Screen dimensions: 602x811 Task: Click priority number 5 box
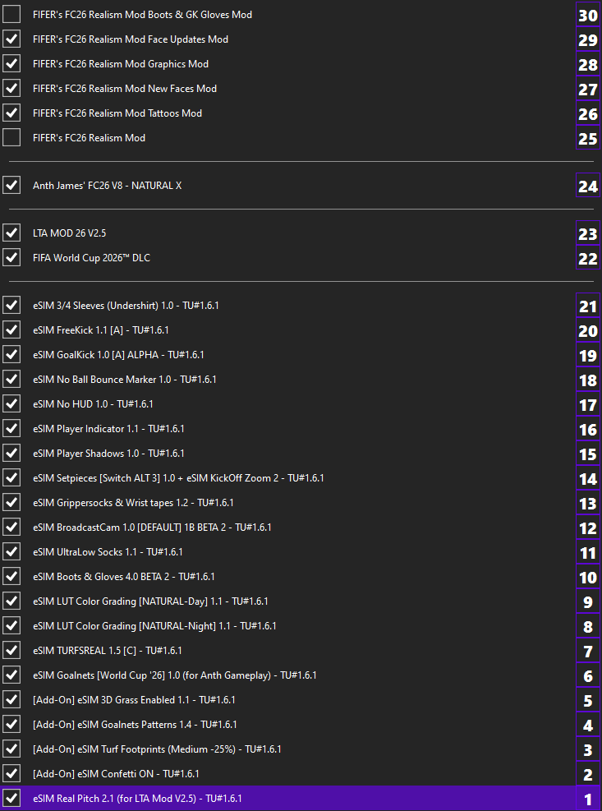[x=588, y=700]
